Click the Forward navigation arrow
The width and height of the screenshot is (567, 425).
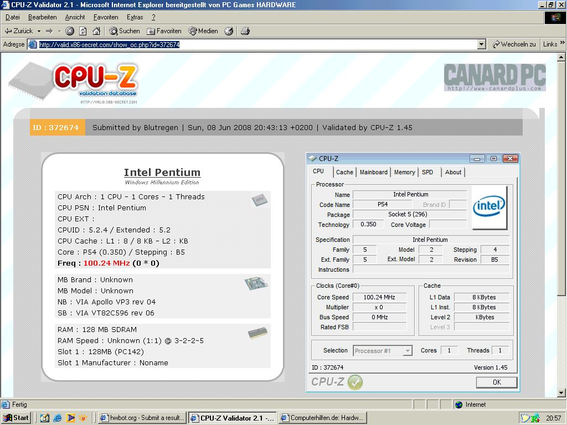pyautogui.click(x=49, y=31)
